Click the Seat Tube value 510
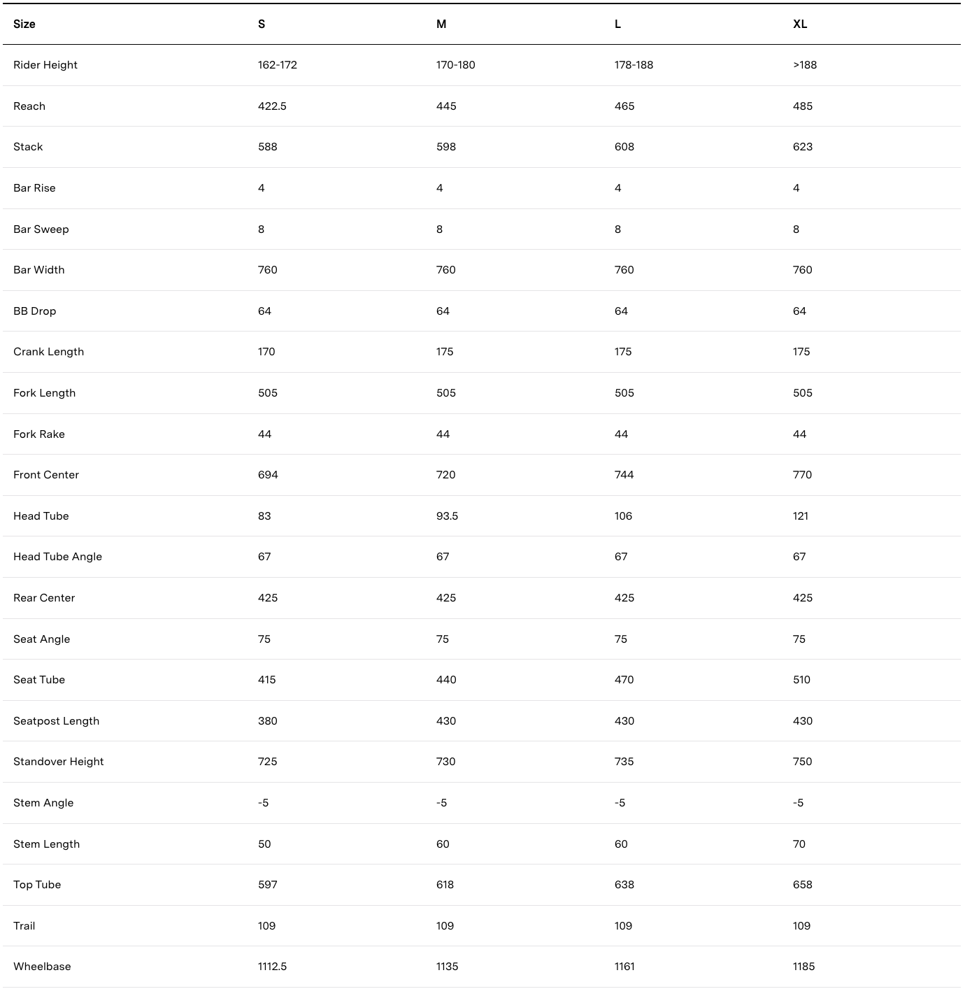 pyautogui.click(x=801, y=680)
